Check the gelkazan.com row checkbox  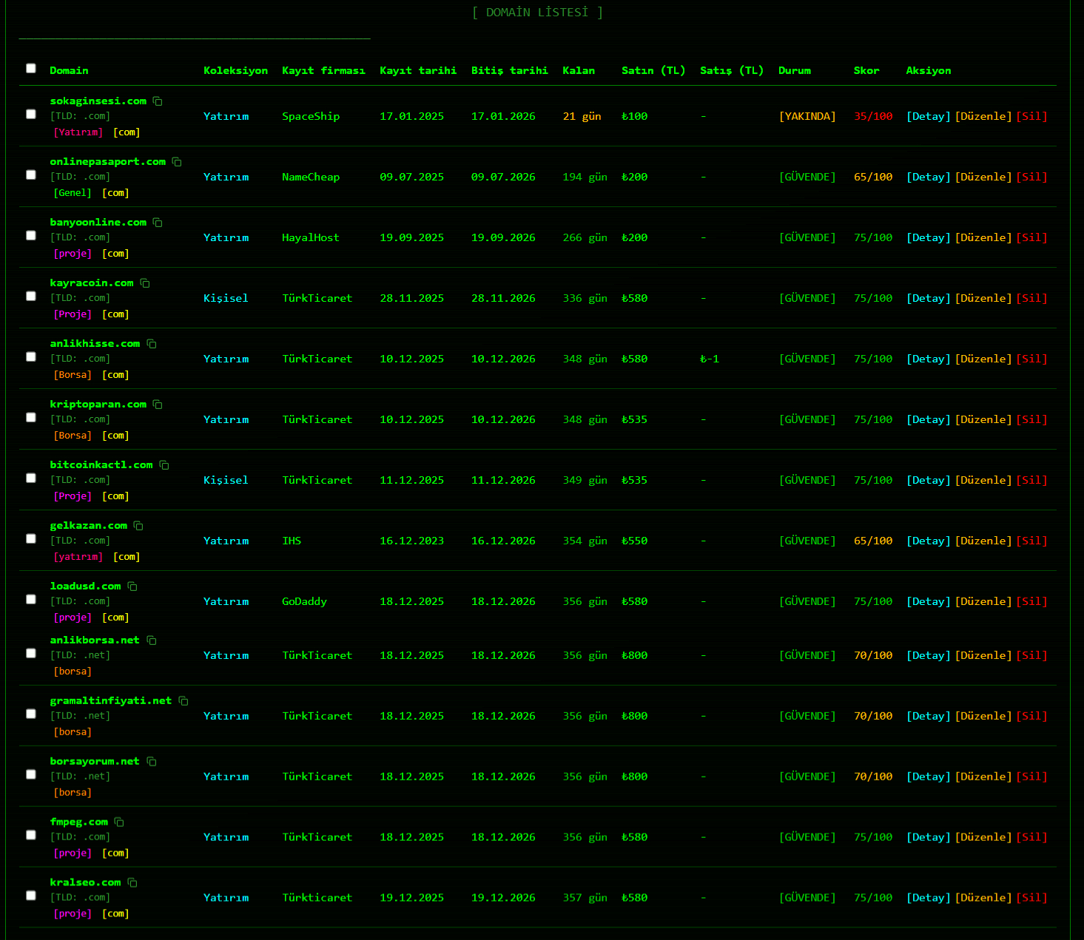pos(31,538)
